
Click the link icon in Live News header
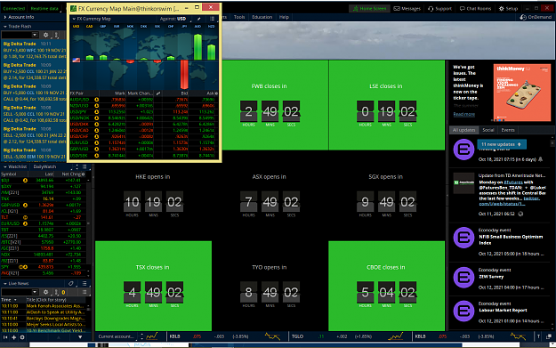tap(71, 283)
